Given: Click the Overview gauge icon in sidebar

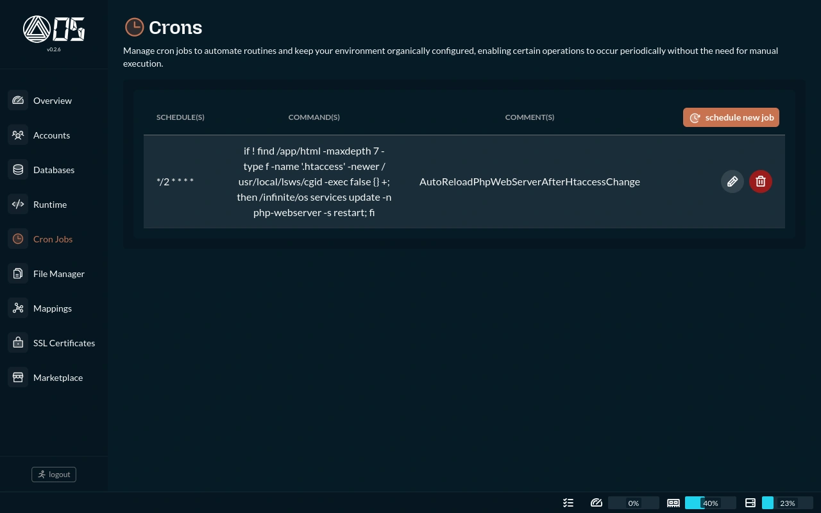Looking at the screenshot, I should click(18, 101).
